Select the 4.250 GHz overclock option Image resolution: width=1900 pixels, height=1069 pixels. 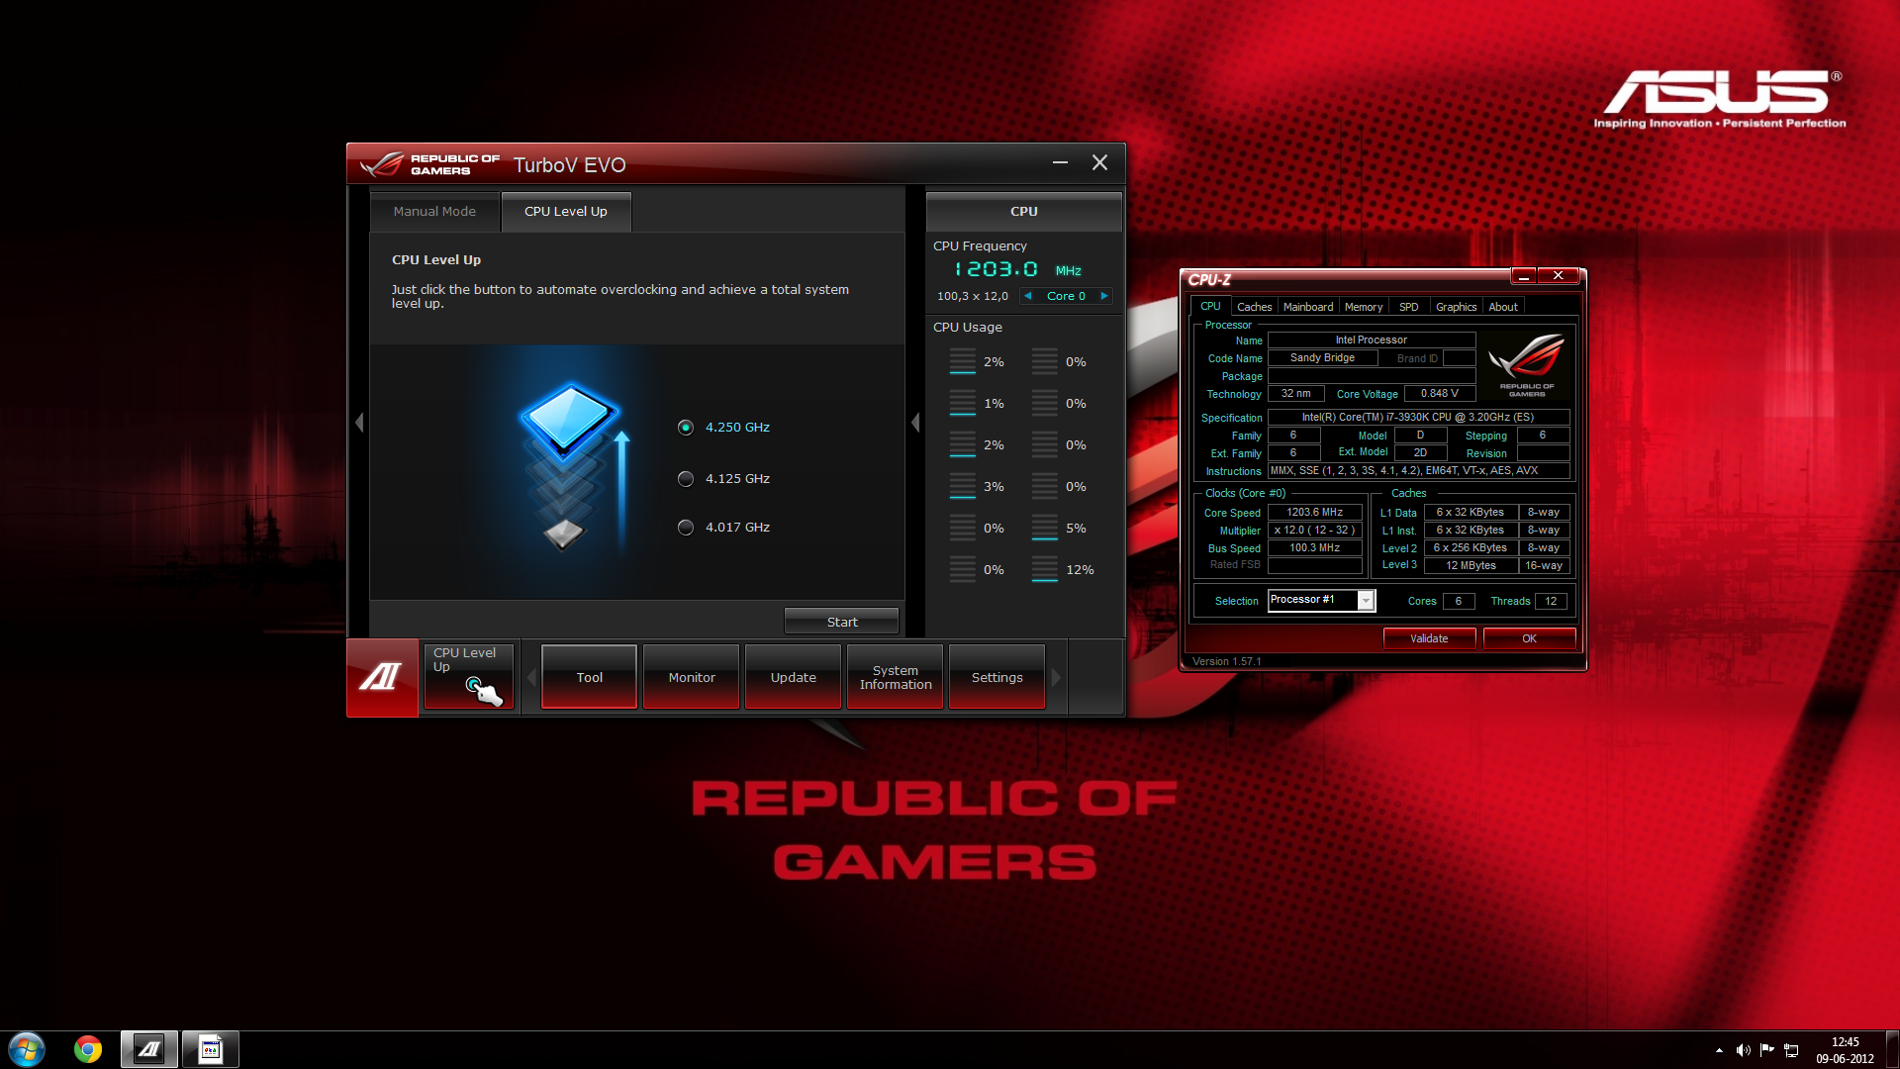(x=685, y=428)
